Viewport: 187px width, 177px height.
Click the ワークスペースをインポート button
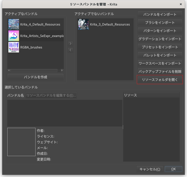pos(160,63)
